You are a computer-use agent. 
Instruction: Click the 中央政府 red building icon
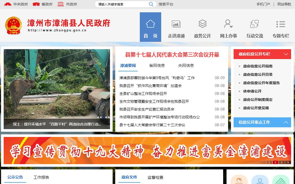coord(8,4)
